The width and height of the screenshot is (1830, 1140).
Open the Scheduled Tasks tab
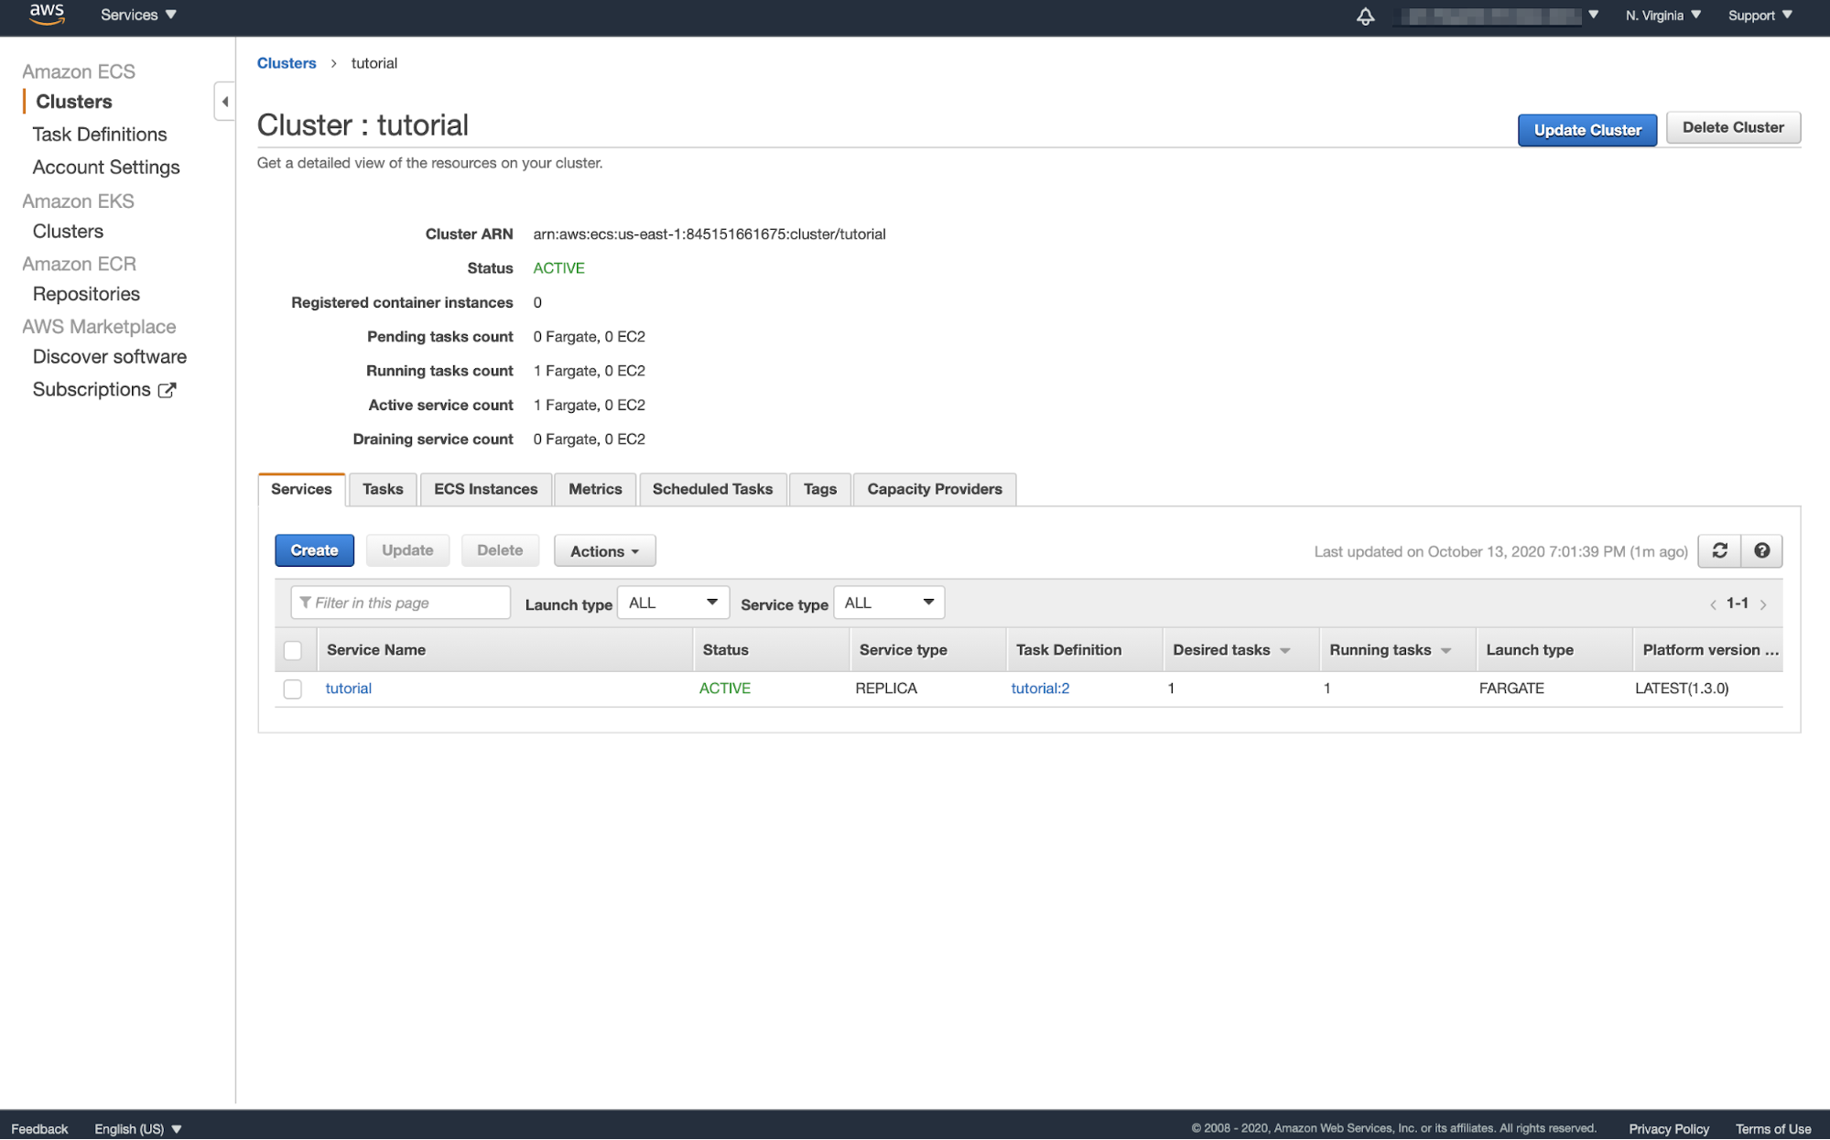(x=712, y=489)
